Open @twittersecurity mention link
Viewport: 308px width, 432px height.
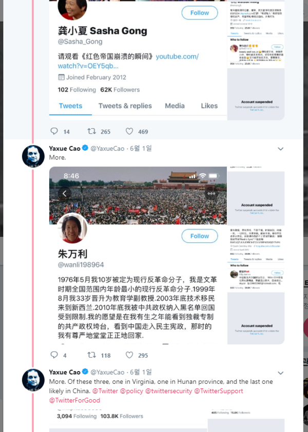pos(168,391)
